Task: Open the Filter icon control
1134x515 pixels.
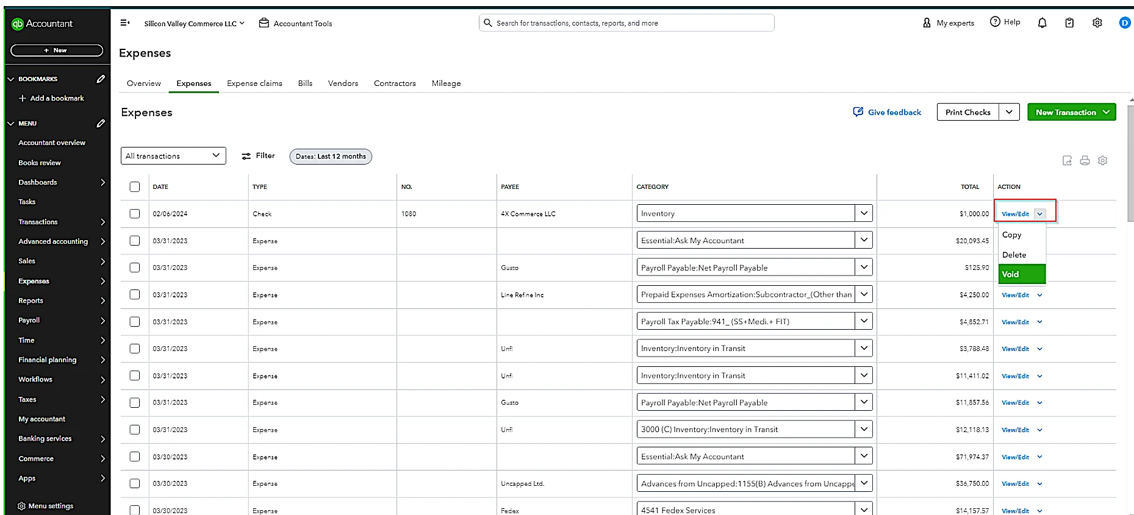Action: pyautogui.click(x=258, y=156)
